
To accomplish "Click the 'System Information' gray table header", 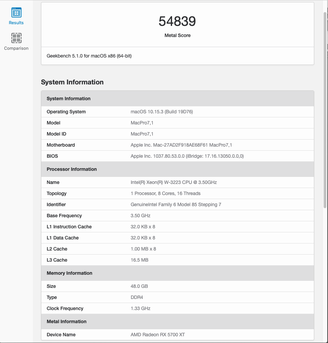I will pos(177,99).
